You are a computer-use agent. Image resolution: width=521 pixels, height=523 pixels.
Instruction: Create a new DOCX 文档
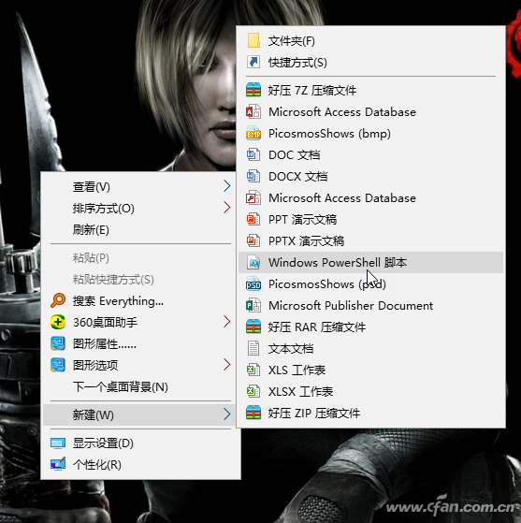371,177
